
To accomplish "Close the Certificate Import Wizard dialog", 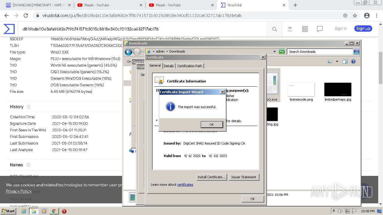I will pos(222,92).
